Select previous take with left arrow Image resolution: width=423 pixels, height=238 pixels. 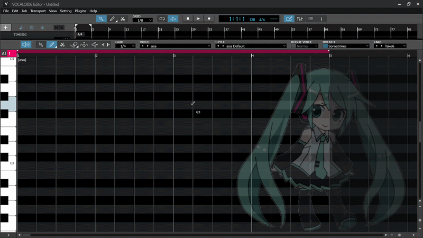[x=376, y=46]
